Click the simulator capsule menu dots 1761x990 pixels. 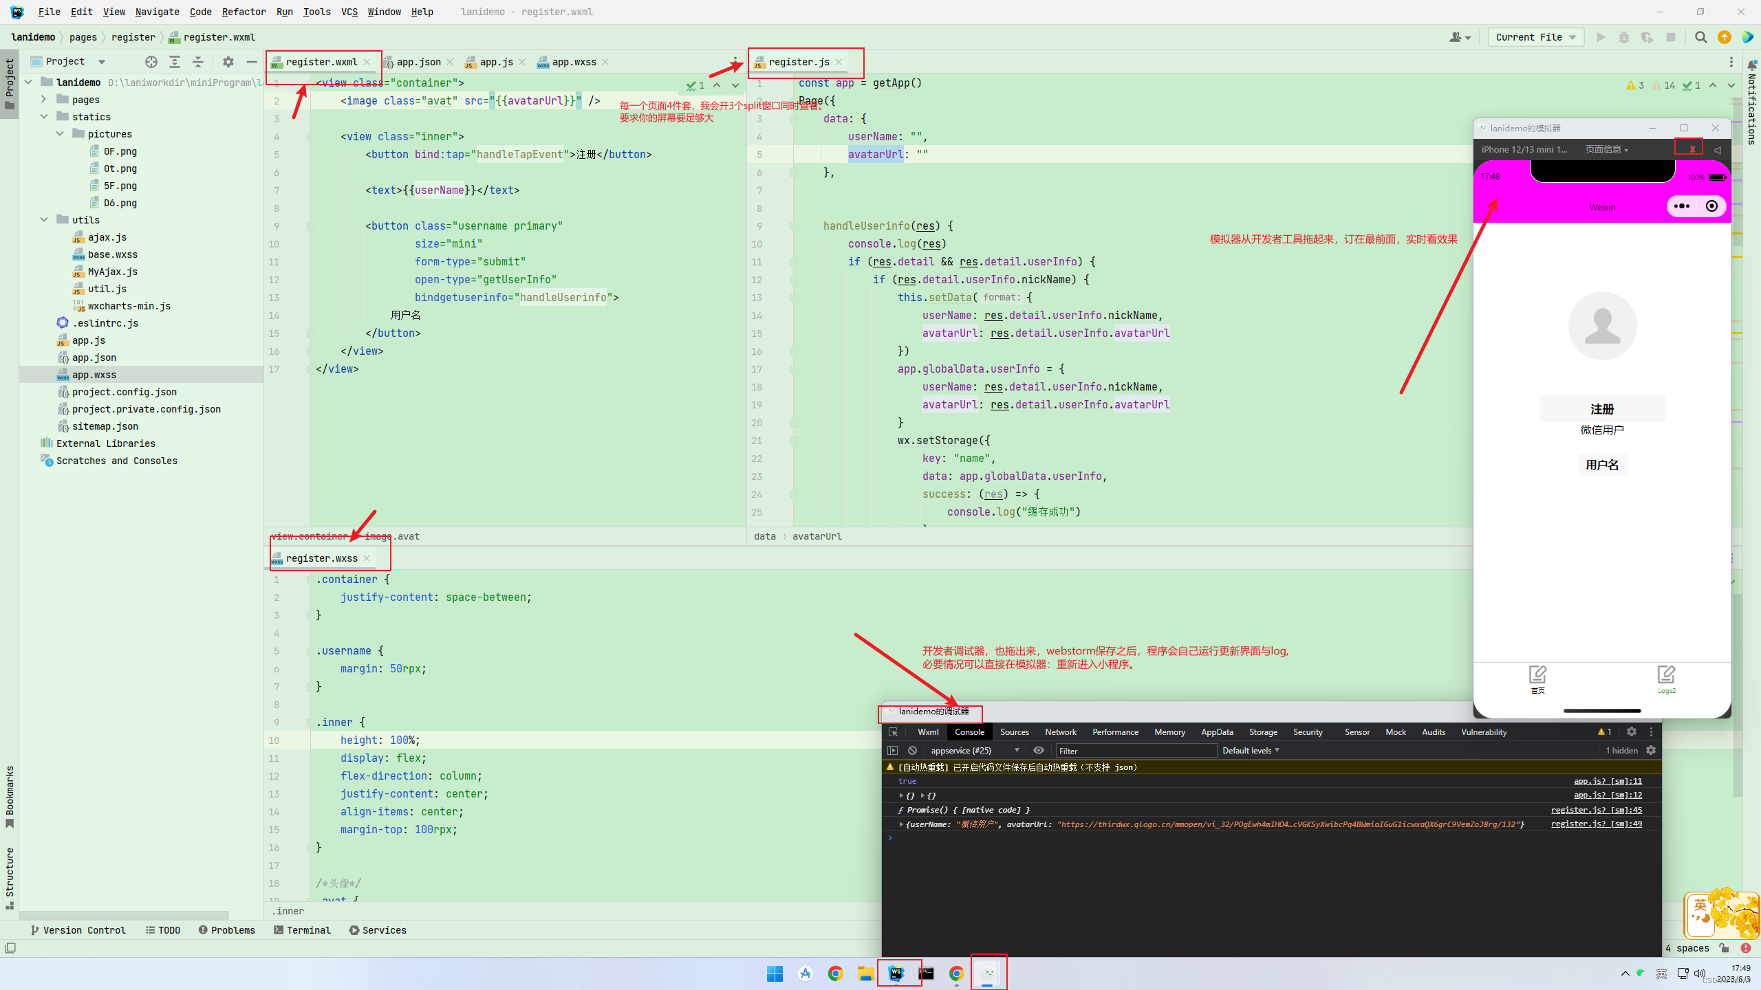coord(1682,206)
